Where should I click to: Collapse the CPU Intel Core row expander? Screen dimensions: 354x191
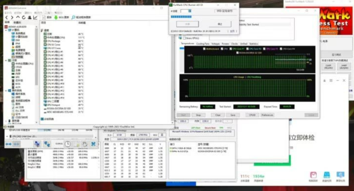(7, 136)
